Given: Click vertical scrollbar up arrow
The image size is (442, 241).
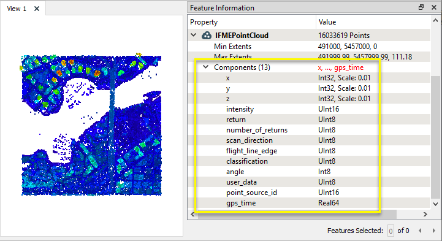Looking at the screenshot, I should [x=435, y=21].
